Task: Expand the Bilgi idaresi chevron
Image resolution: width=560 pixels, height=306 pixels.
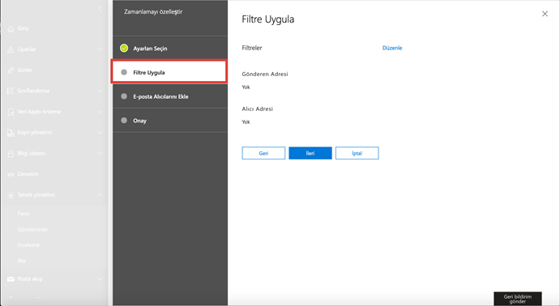Action: click(x=100, y=153)
